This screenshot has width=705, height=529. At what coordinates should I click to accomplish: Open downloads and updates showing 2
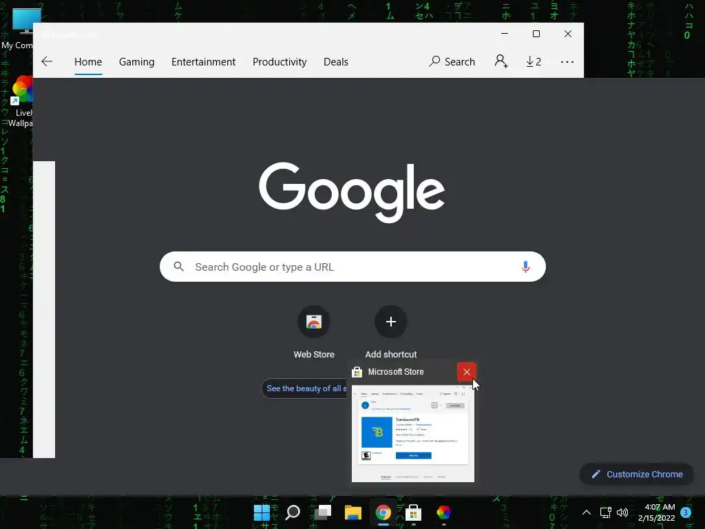point(534,61)
